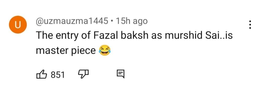Visit the @uzmauzma1445 channel handle
Image resolution: width=268 pixels, height=96 pixels.
[72, 21]
